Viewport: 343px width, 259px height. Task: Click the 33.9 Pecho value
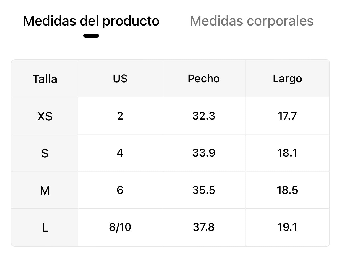[x=203, y=153]
